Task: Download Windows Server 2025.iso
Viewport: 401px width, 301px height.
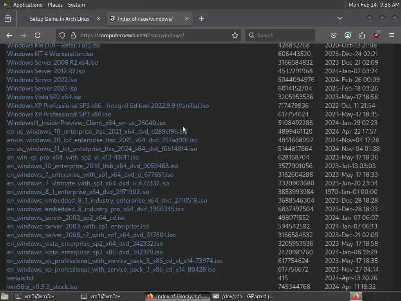Action: click(x=42, y=89)
